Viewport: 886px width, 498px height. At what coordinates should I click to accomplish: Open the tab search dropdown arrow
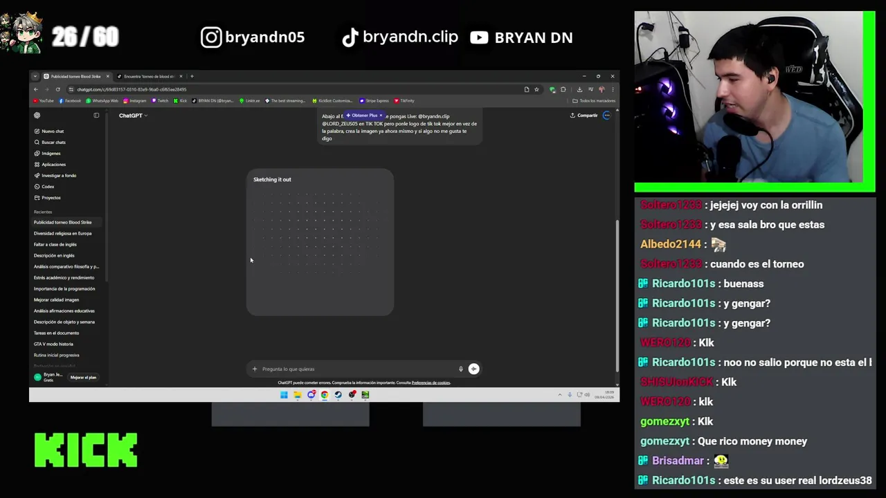click(35, 76)
